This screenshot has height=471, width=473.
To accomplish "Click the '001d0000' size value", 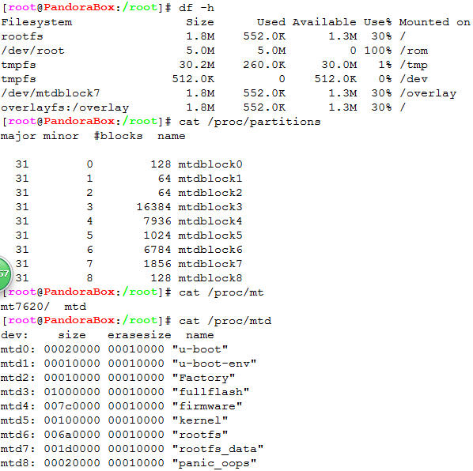I will (x=72, y=449).
